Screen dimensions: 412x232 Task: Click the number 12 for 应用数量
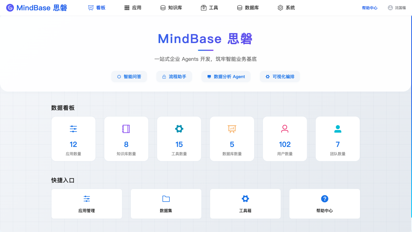(73, 144)
